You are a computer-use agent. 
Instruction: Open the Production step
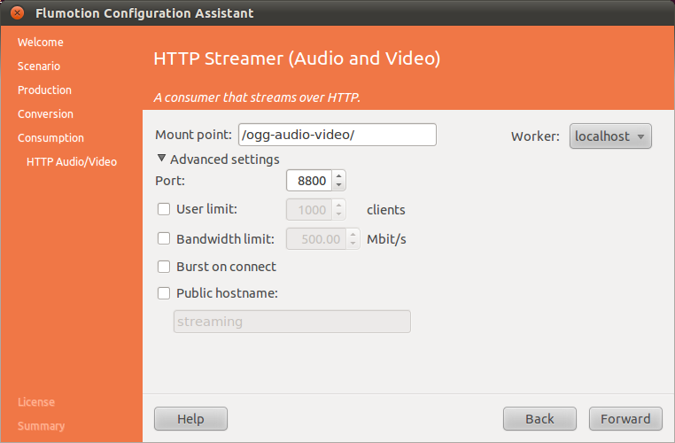(44, 90)
